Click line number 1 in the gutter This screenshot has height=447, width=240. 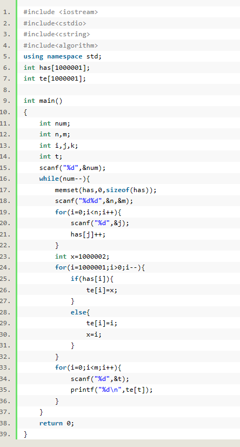point(7,12)
